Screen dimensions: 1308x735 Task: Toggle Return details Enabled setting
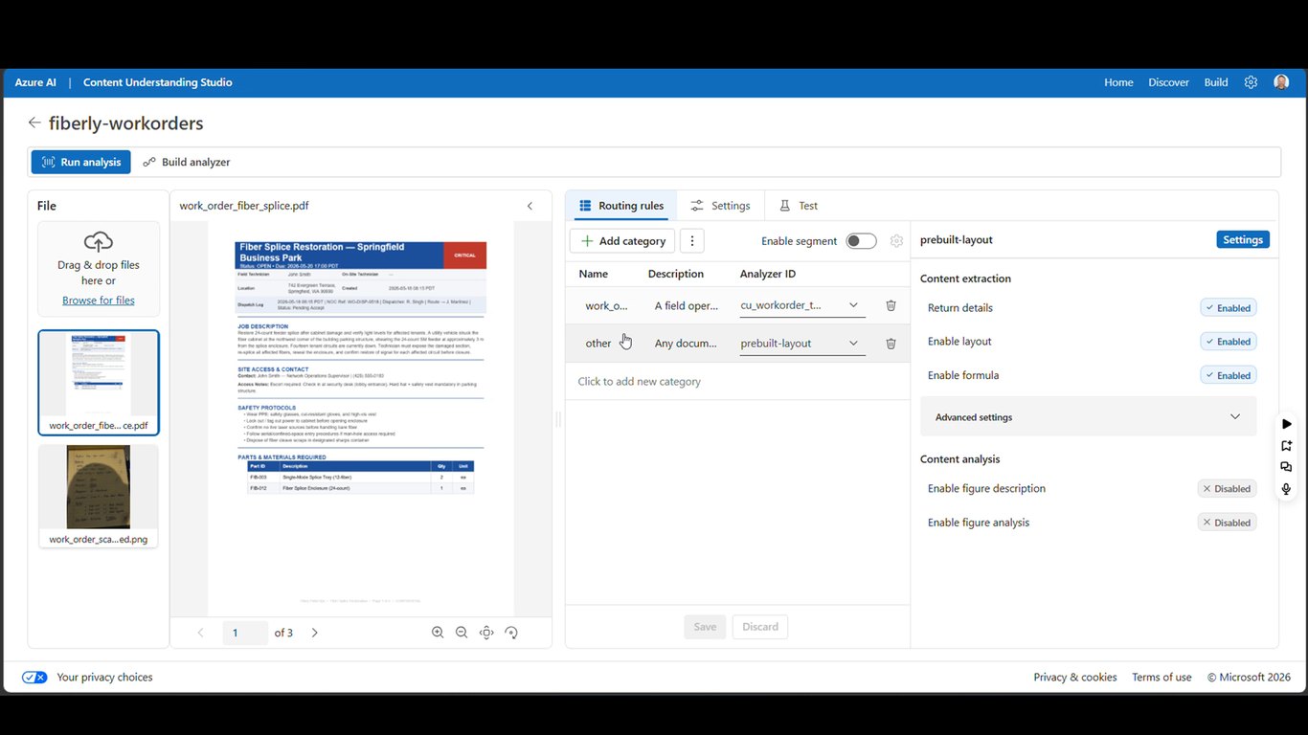tap(1229, 308)
